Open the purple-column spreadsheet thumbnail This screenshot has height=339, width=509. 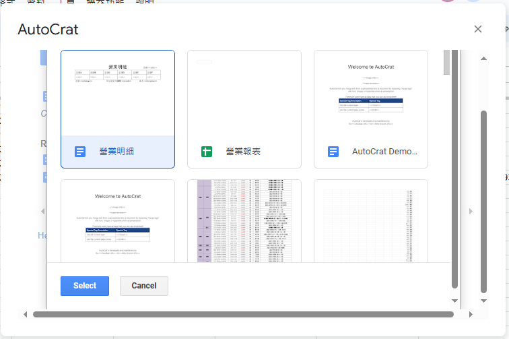click(244, 221)
